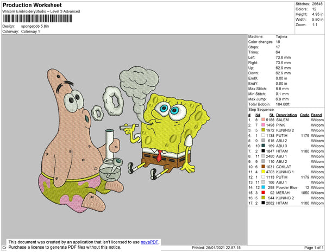Screen dimensions: 326x252
Task: Open the novaPDF link in the notice
Action: (x=149, y=242)
